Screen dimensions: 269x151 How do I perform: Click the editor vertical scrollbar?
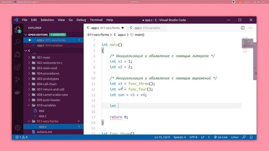point(255,61)
